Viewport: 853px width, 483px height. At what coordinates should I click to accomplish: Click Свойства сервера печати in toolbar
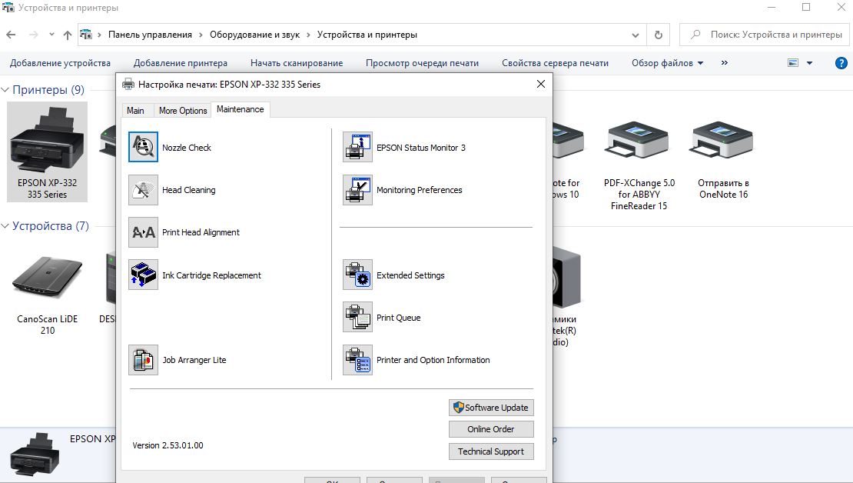pos(555,63)
